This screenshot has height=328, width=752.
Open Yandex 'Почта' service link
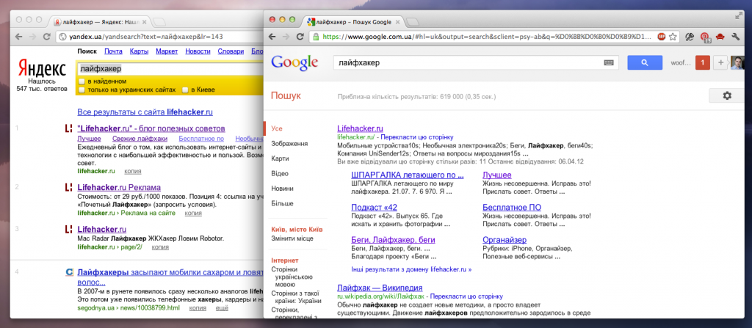(113, 51)
